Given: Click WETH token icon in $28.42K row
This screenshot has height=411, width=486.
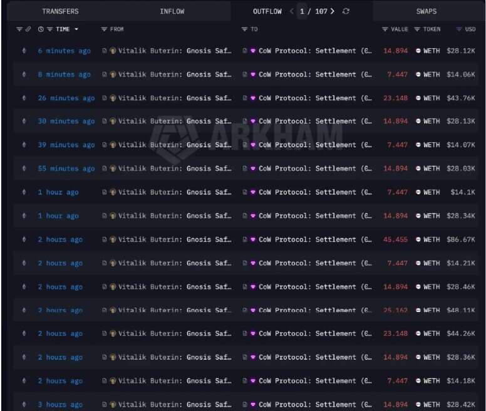Looking at the screenshot, I should point(418,405).
